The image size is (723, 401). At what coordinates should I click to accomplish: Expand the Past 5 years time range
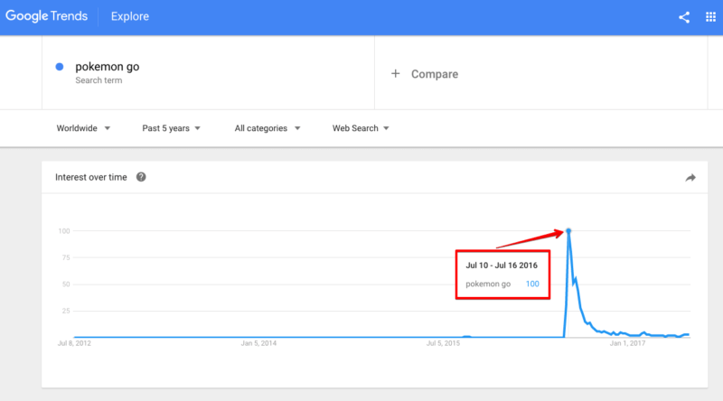coord(171,128)
